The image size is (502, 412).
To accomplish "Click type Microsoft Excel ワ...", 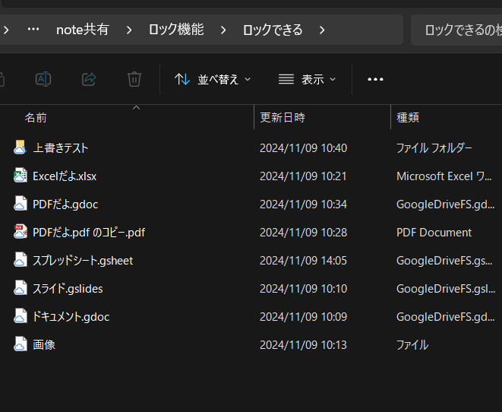I will click(444, 176).
